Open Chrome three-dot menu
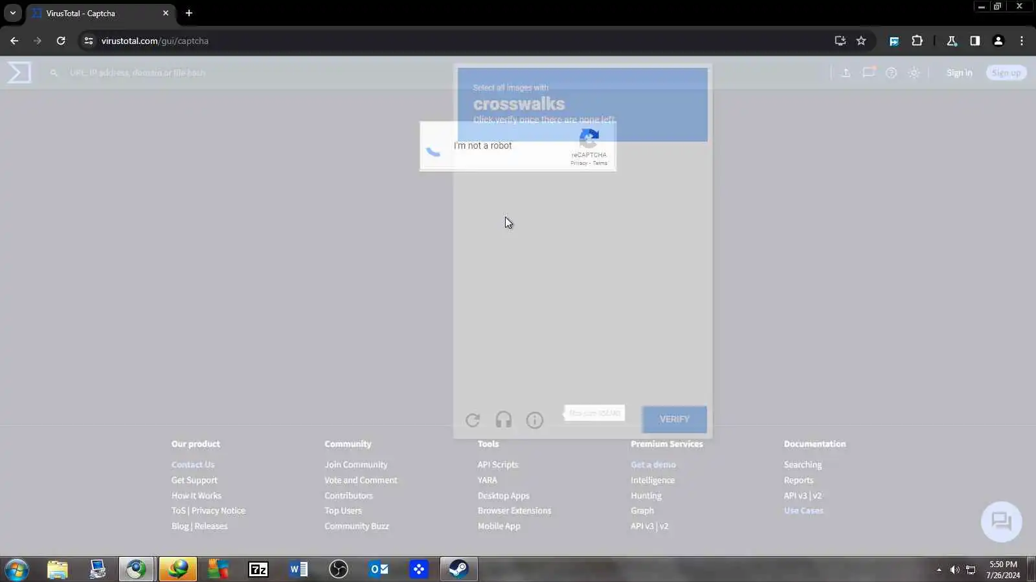The height and width of the screenshot is (582, 1036). pos(1022,41)
